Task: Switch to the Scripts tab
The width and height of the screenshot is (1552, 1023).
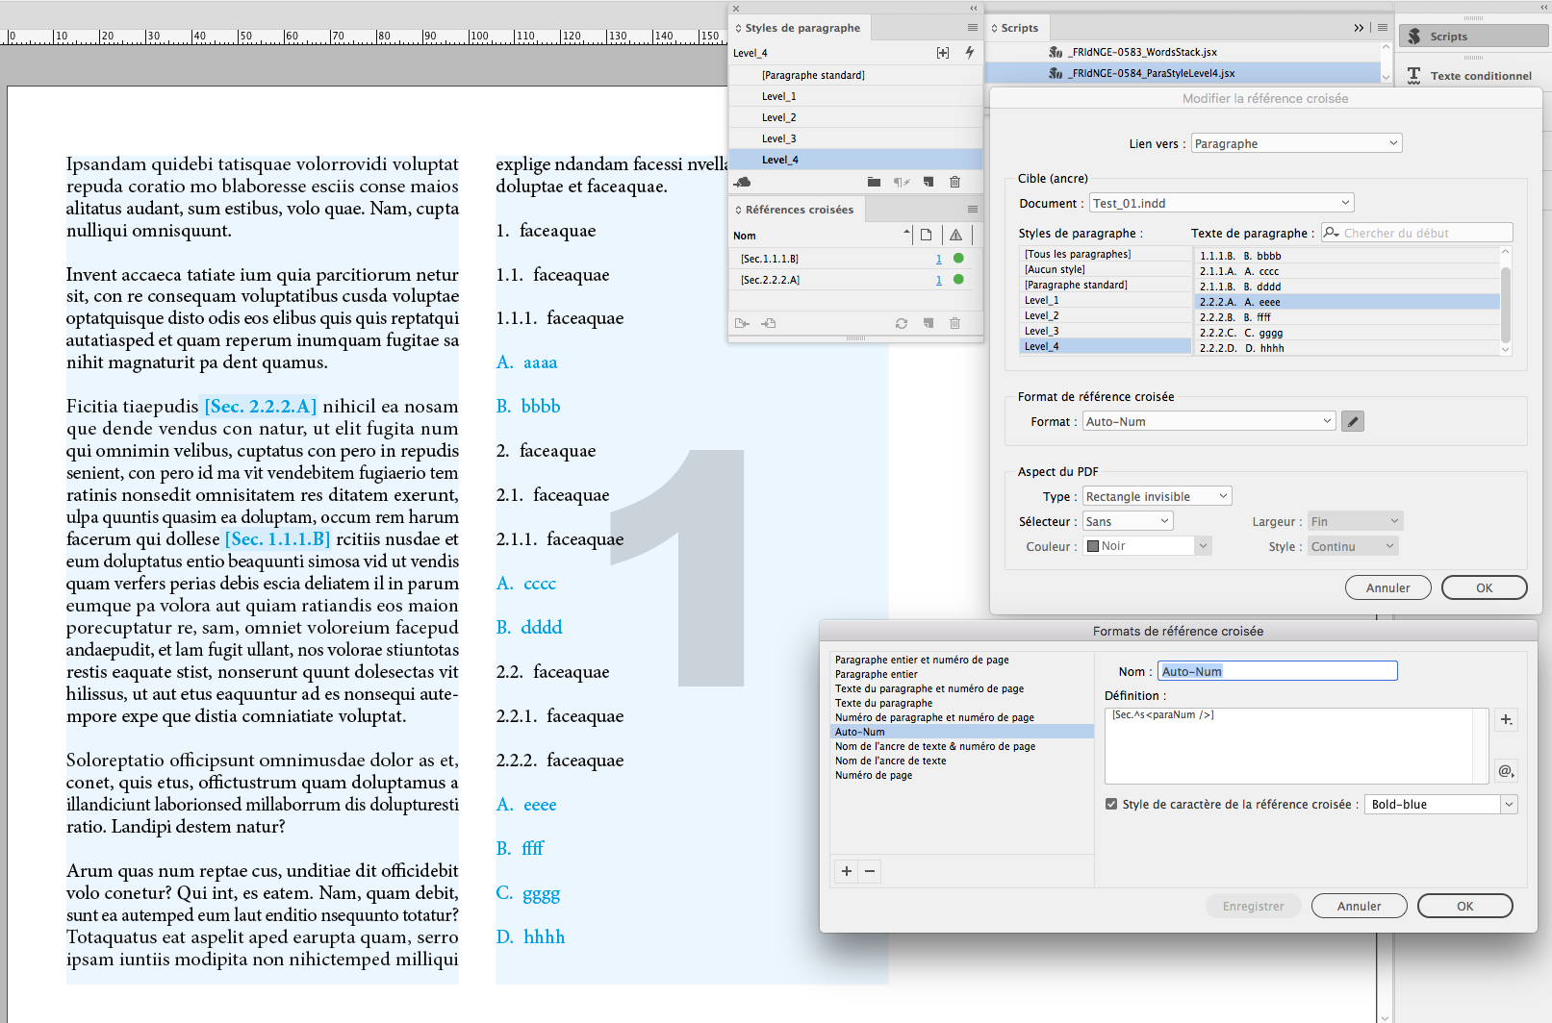Action: (1017, 27)
